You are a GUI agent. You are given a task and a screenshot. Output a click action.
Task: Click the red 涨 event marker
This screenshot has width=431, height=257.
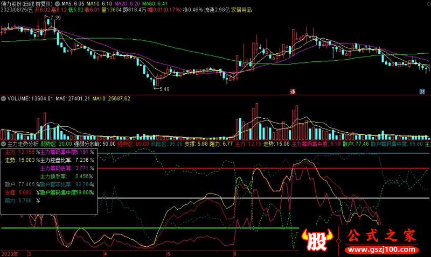point(293,91)
